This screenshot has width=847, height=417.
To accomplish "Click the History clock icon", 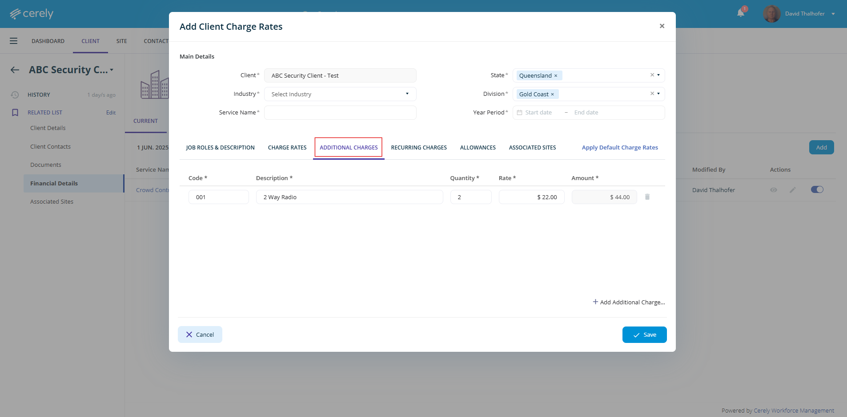I will (x=15, y=95).
